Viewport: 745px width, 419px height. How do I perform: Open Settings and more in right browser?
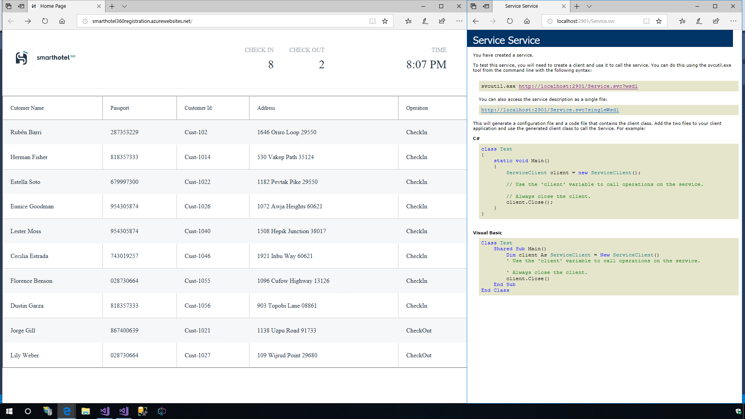point(733,21)
